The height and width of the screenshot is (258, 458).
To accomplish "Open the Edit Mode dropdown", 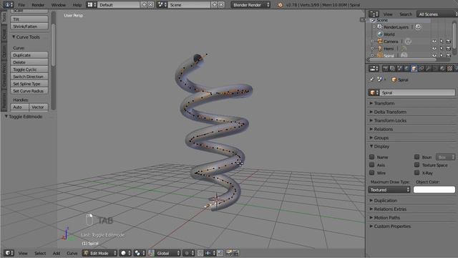I will [x=99, y=253].
